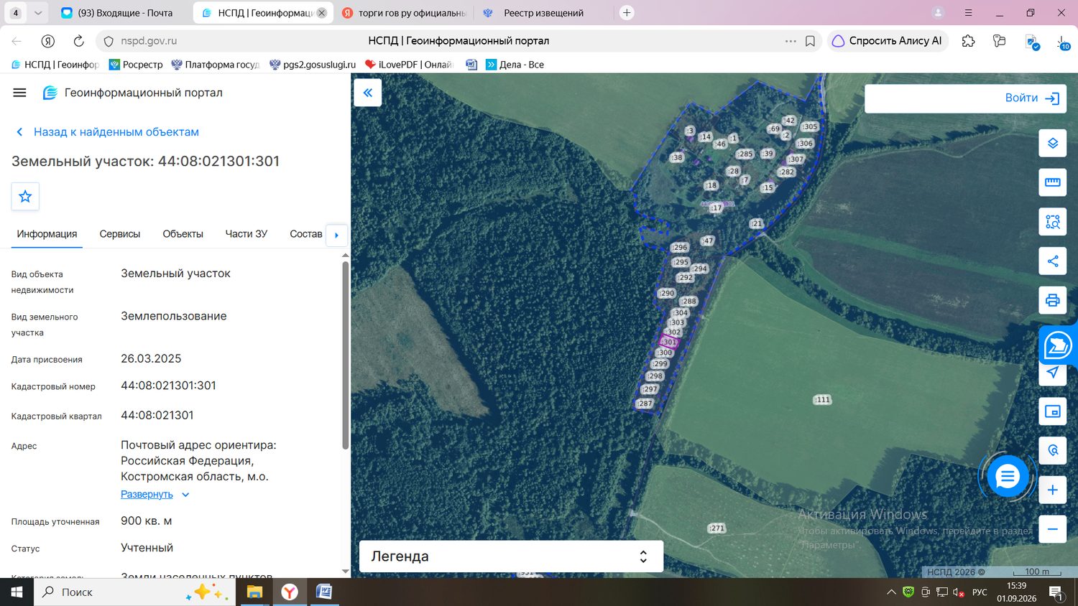Viewport: 1078px width, 606px height.
Task: Open browser downloads icon
Action: click(x=1063, y=42)
